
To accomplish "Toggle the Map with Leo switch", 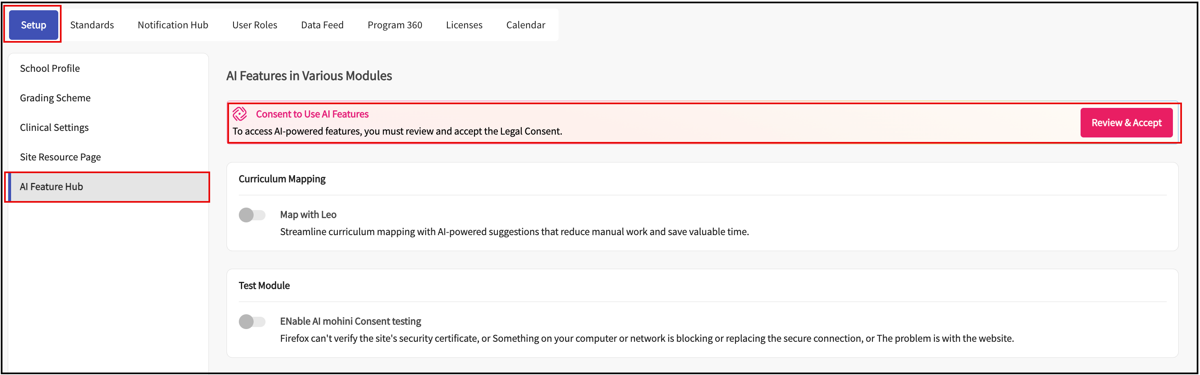I will (x=252, y=215).
